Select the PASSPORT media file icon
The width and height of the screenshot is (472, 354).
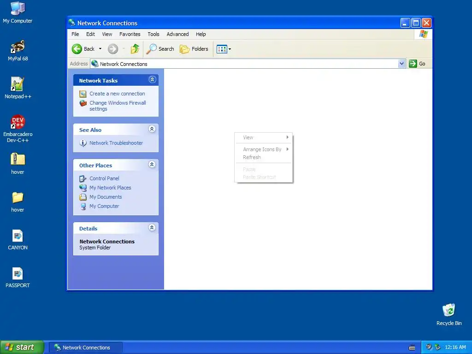pyautogui.click(x=18, y=277)
